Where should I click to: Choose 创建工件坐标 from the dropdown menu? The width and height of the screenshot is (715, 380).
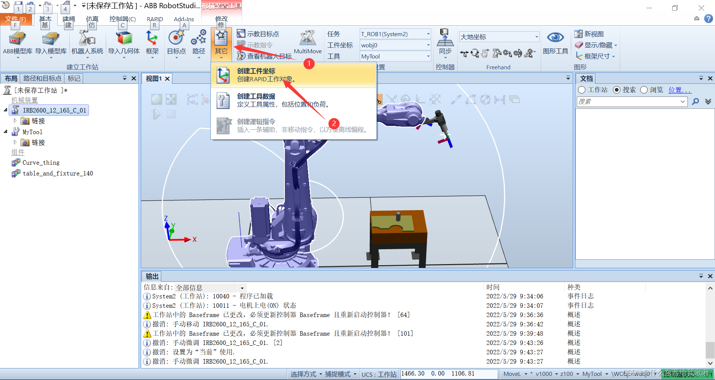(294, 75)
